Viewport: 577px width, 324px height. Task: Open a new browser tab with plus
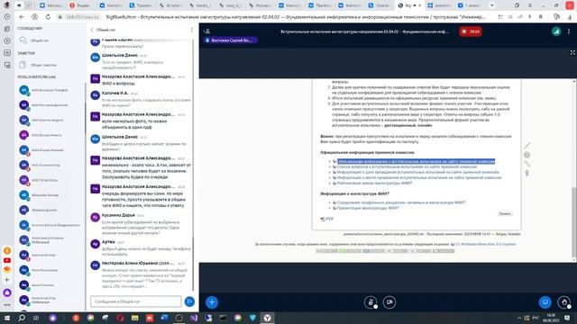492,5
